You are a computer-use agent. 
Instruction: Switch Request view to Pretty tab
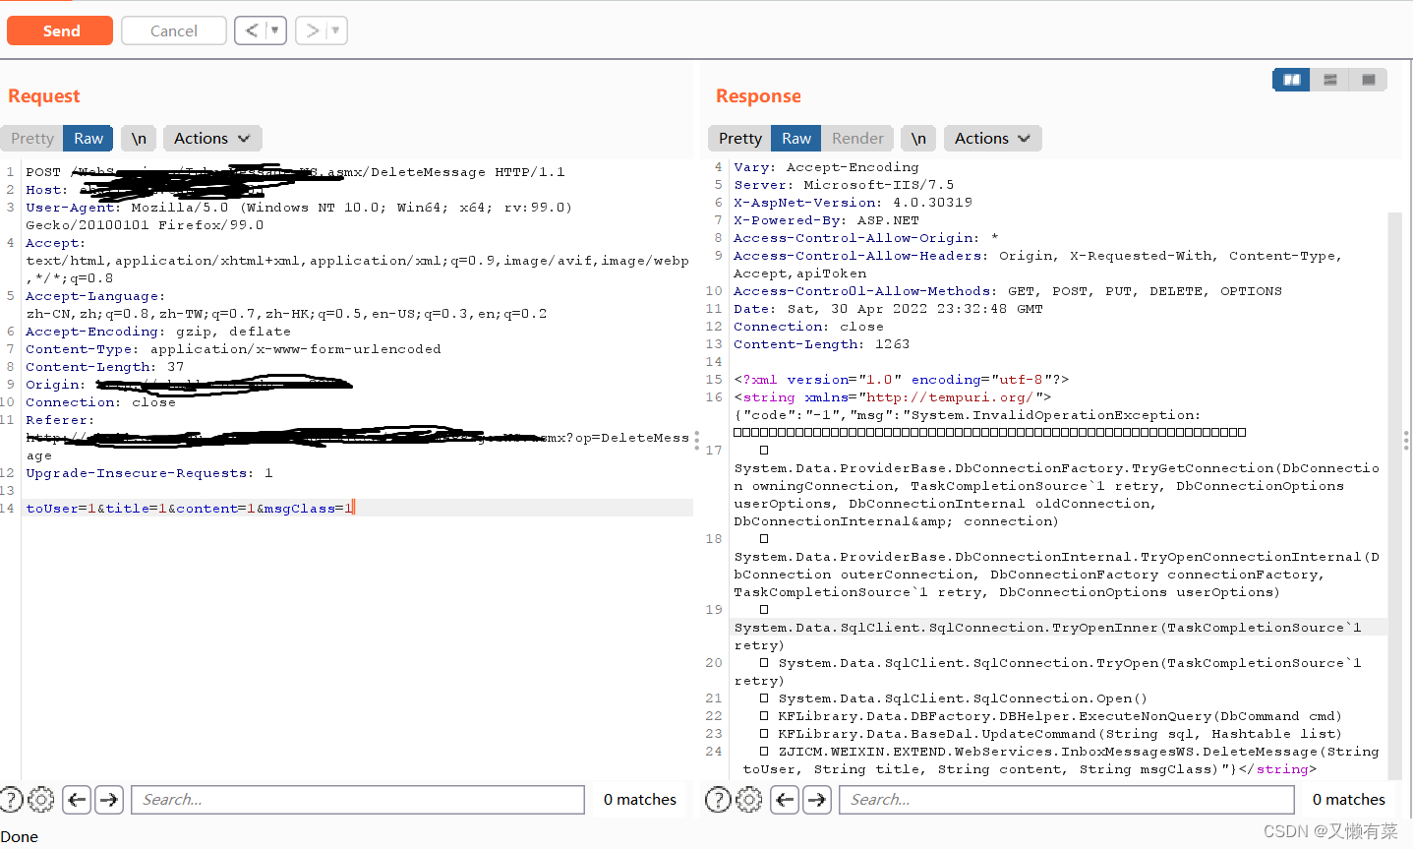(x=32, y=139)
